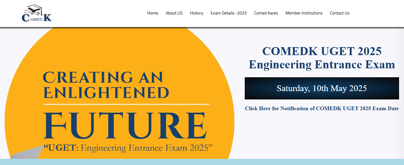Image resolution: width=404 pixels, height=165 pixels.
Task: Open Exam Details -2025 menu
Action: tap(229, 13)
